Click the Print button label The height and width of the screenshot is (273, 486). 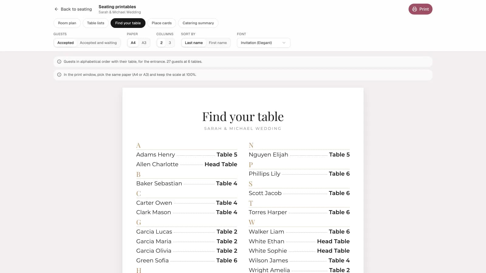[424, 9]
